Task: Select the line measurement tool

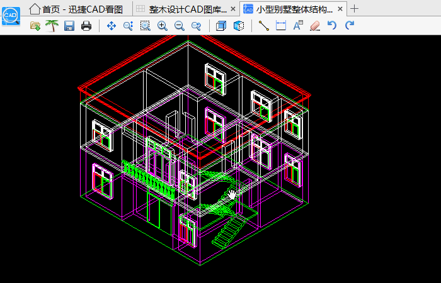Action: click(264, 26)
